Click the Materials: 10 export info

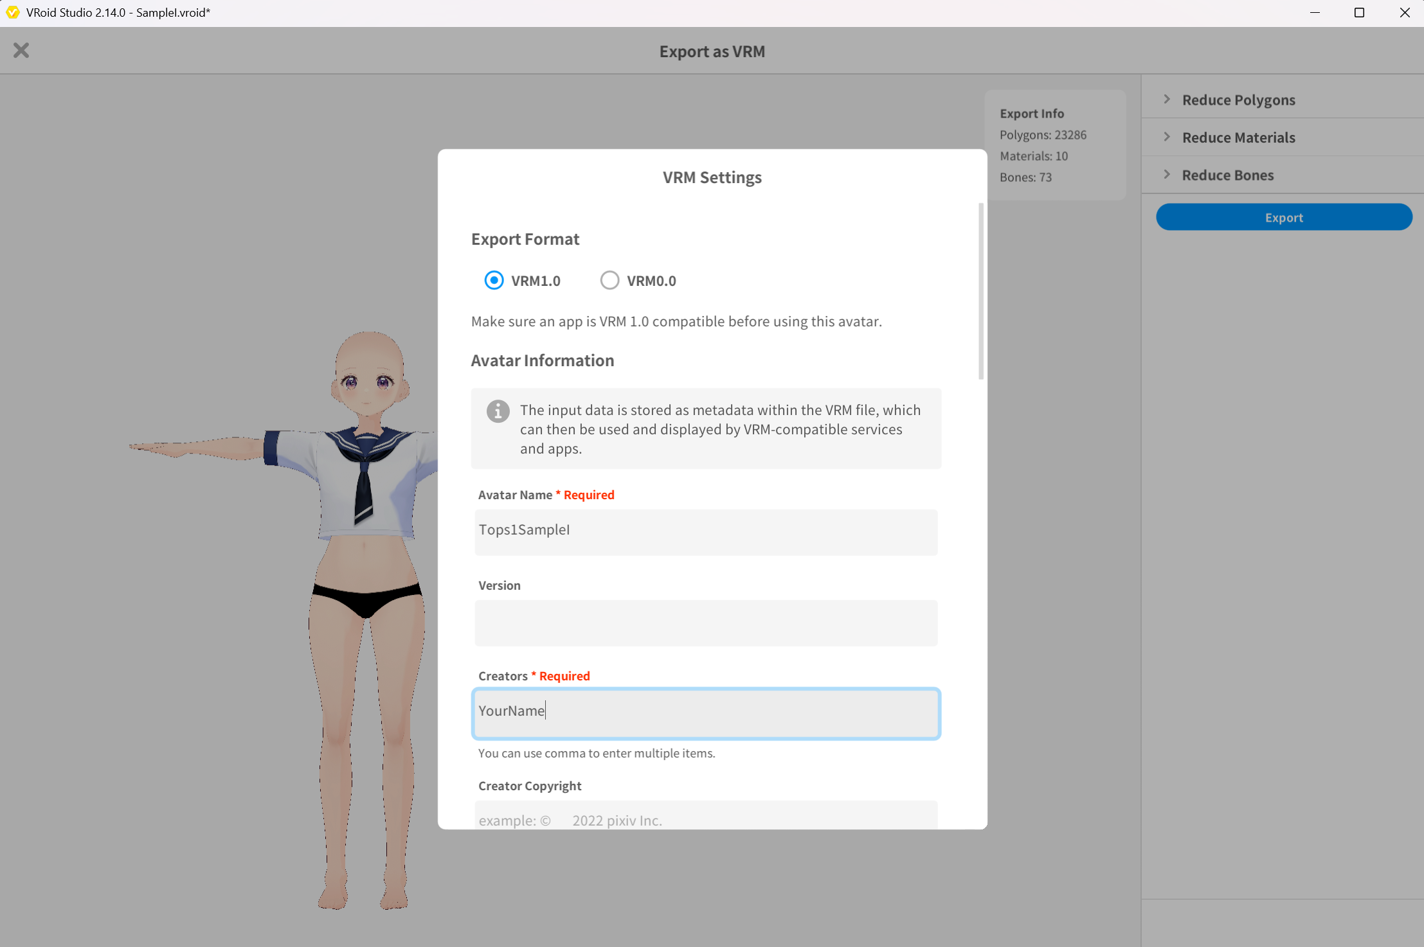click(x=1034, y=156)
